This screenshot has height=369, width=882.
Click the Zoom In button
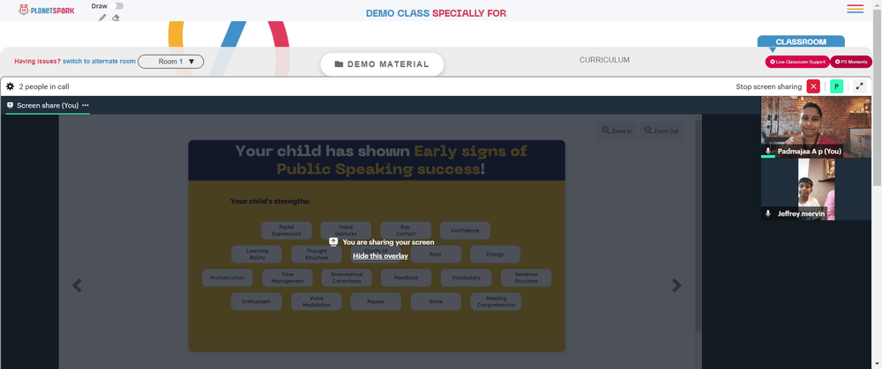[617, 131]
